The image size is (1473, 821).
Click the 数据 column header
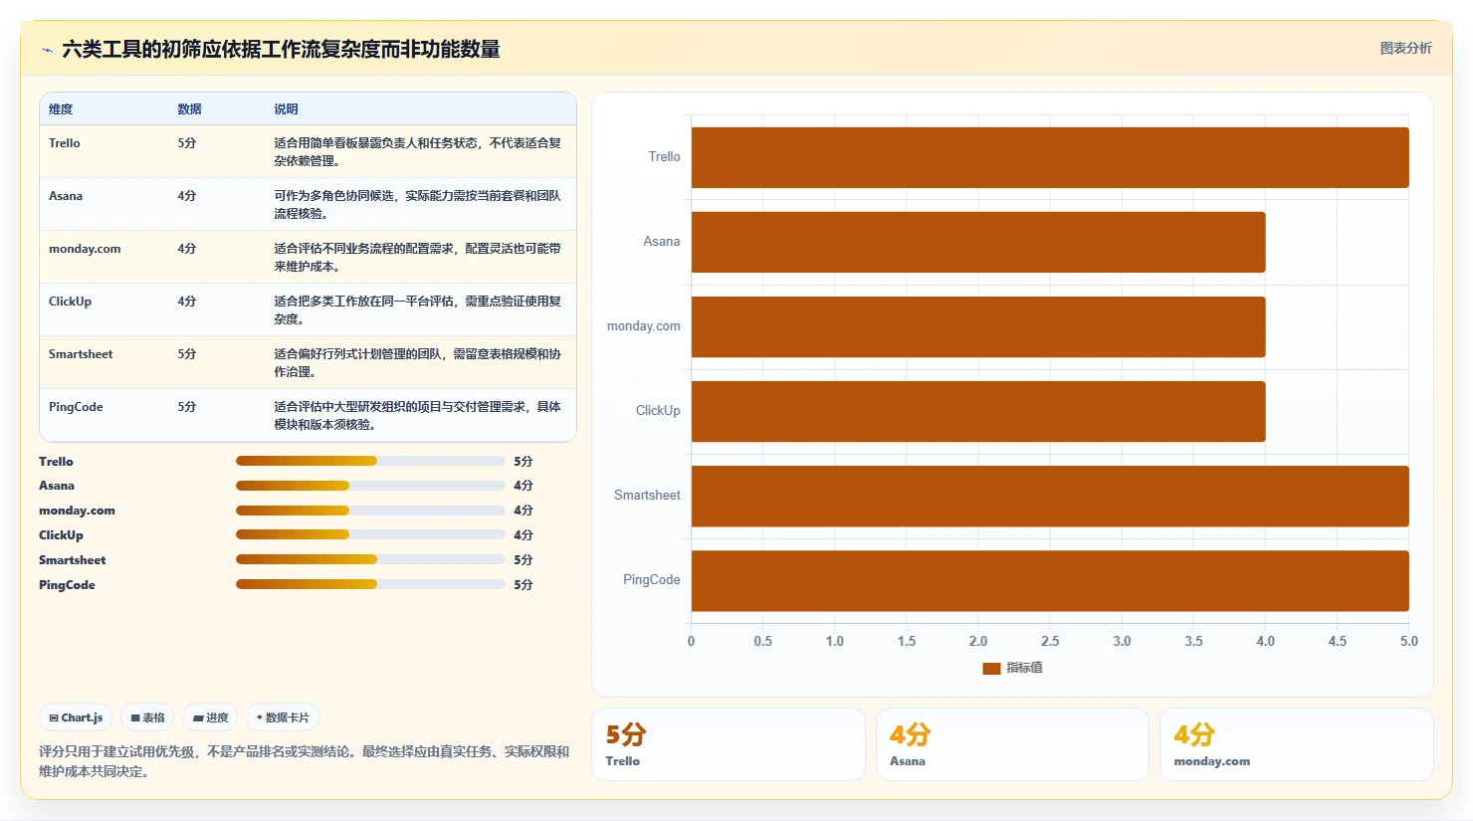(189, 109)
